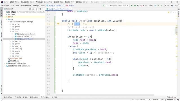Image resolution: width=180 pixels, height=101 pixels.
Task: Collapse the ds-algos root folder
Action: click(4, 12)
